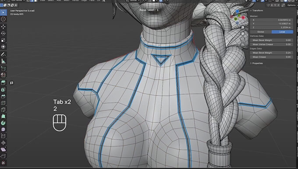Select the Scale tool
This screenshot has width=298, height=169.
point(3,40)
